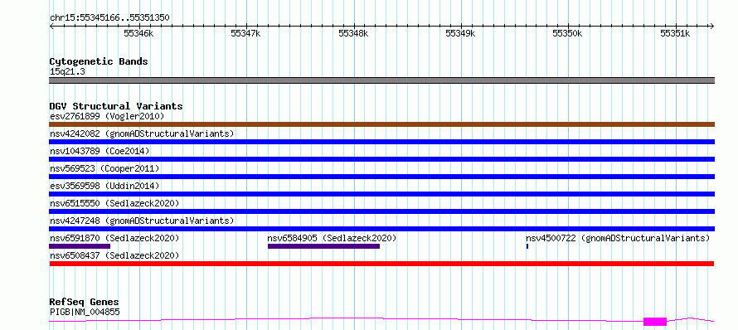Click the chr15:55345166..55351350 coordinate label
Viewport: 738px width, 330px height.
(109, 18)
